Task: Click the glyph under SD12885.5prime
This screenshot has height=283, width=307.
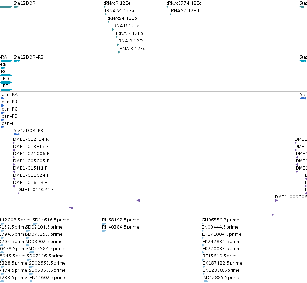Action: click(206, 281)
